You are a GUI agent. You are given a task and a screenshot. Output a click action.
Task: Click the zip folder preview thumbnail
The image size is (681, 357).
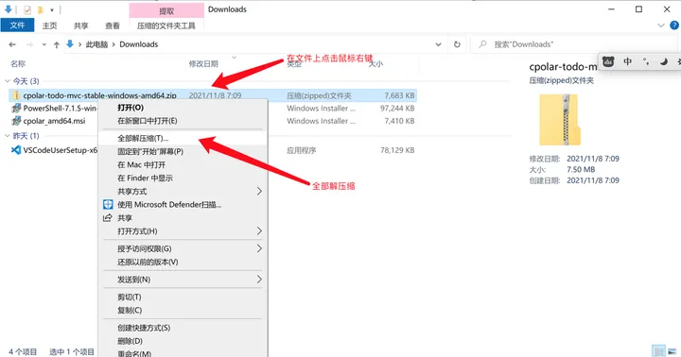pyautogui.click(x=560, y=120)
